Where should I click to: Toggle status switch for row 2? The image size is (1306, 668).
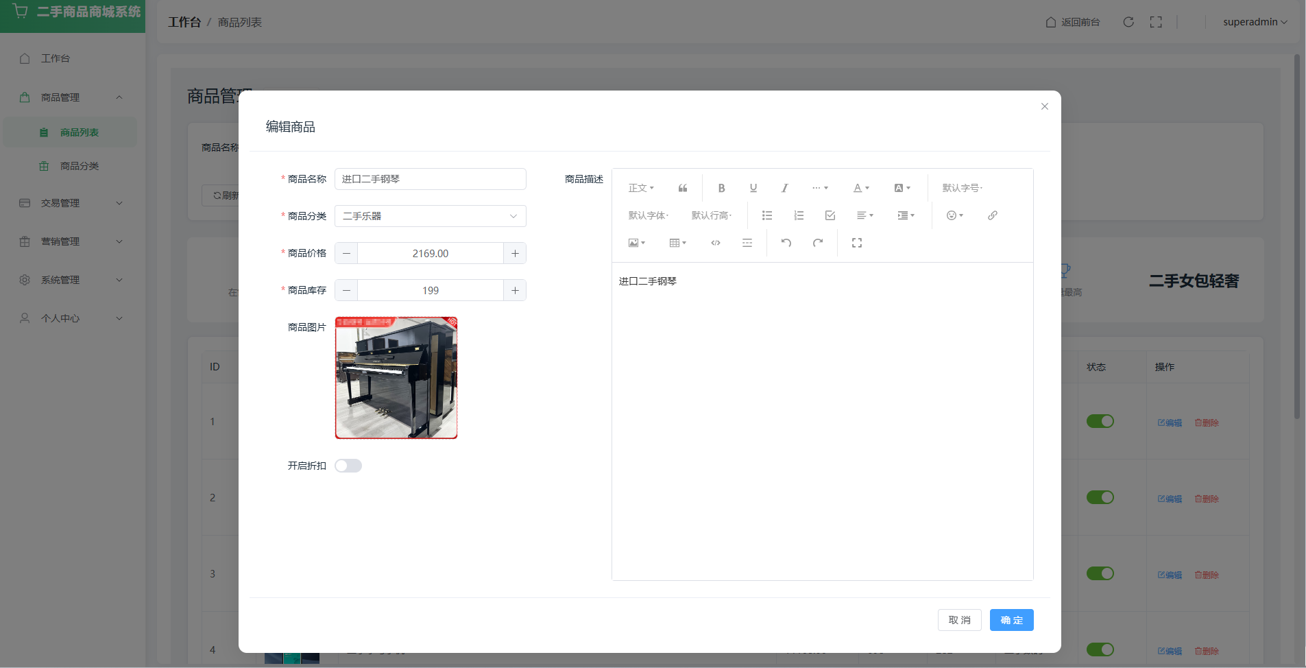click(1100, 497)
